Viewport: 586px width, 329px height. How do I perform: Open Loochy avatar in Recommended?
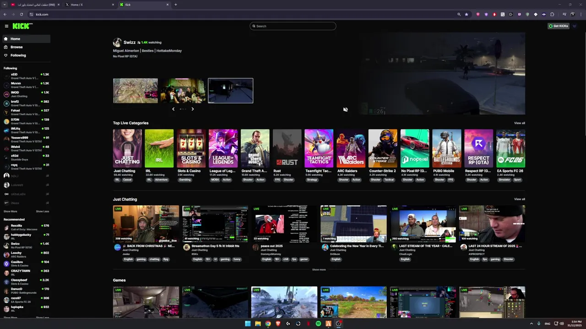[6, 255]
